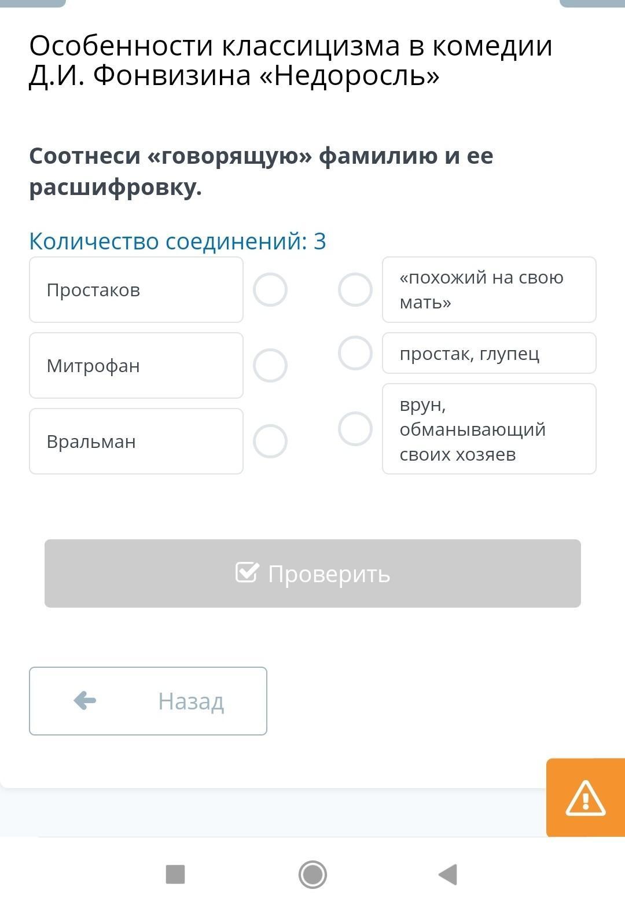Screen dimensions: 625x912
Task: Tap the Android square recent-apps icon
Action: 175,874
